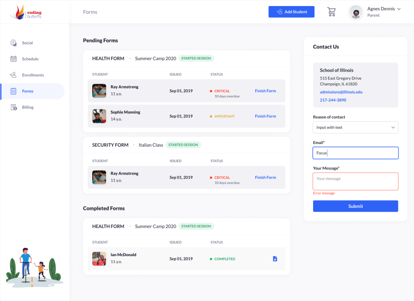Select the Started Session badge on Italian Class
This screenshot has width=414, height=301.
(x=183, y=144)
